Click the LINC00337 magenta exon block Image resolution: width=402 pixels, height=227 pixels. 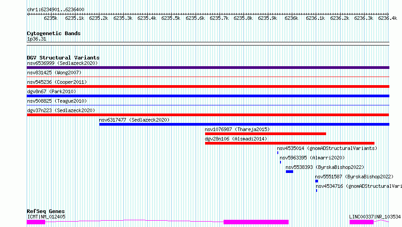click(361, 222)
